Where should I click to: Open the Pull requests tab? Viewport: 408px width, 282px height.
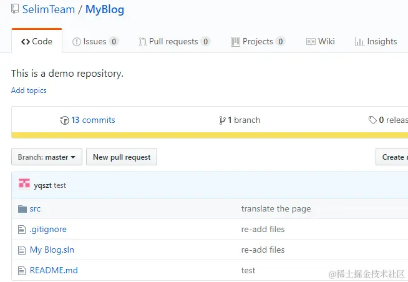(174, 41)
